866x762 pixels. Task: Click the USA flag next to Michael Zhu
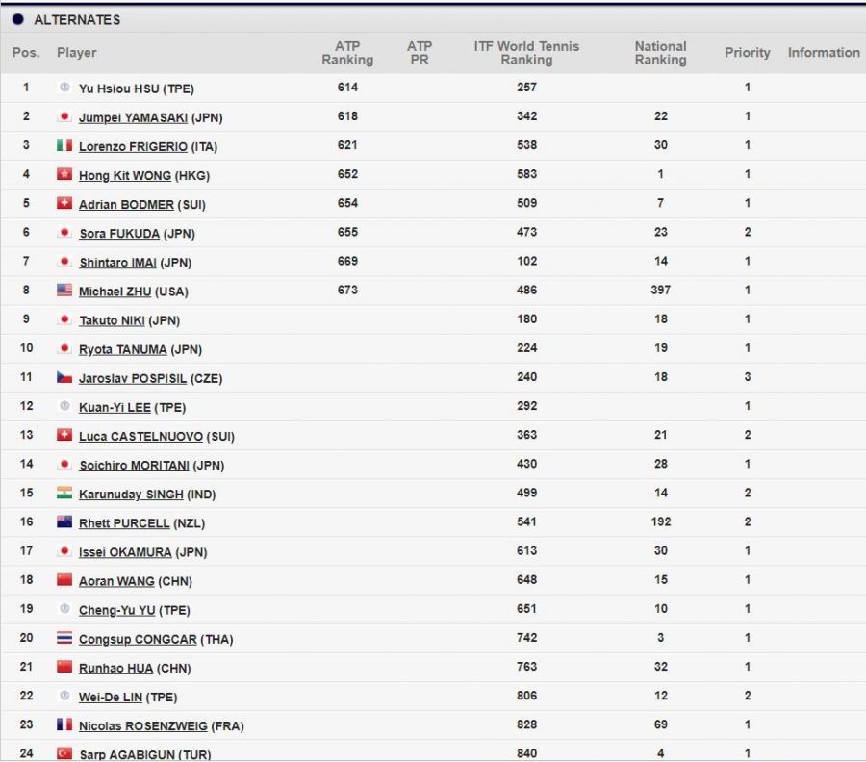pos(64,290)
